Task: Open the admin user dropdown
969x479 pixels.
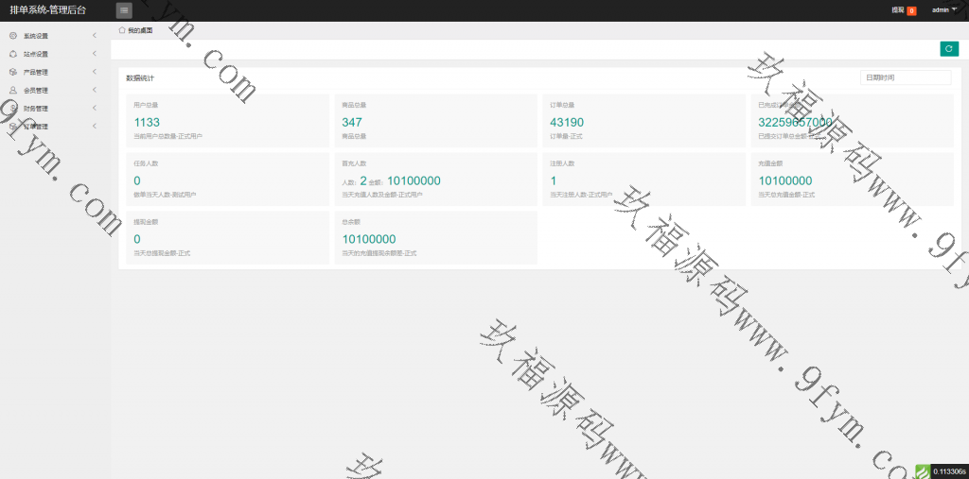Action: point(943,10)
